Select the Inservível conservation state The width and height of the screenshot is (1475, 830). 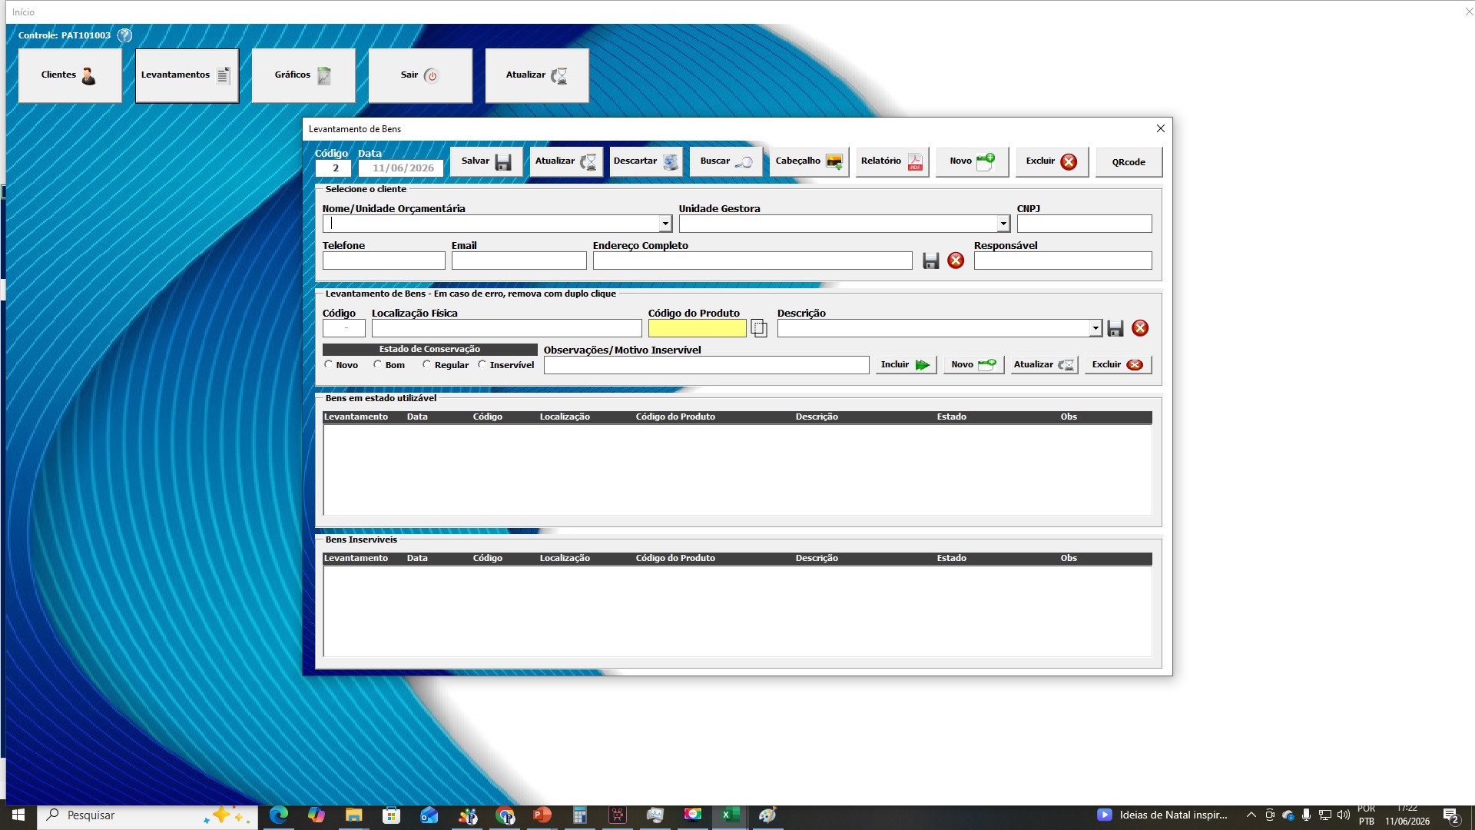point(482,365)
